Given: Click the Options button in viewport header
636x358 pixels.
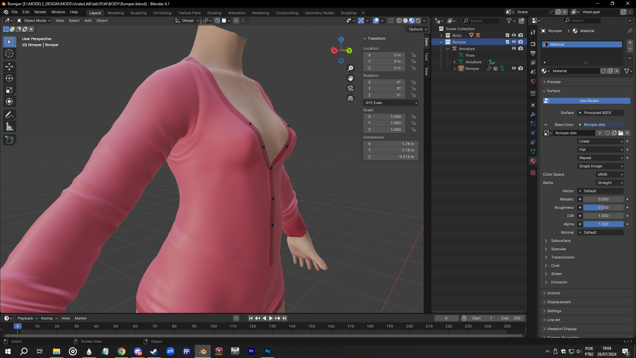Looking at the screenshot, I should [x=417, y=29].
